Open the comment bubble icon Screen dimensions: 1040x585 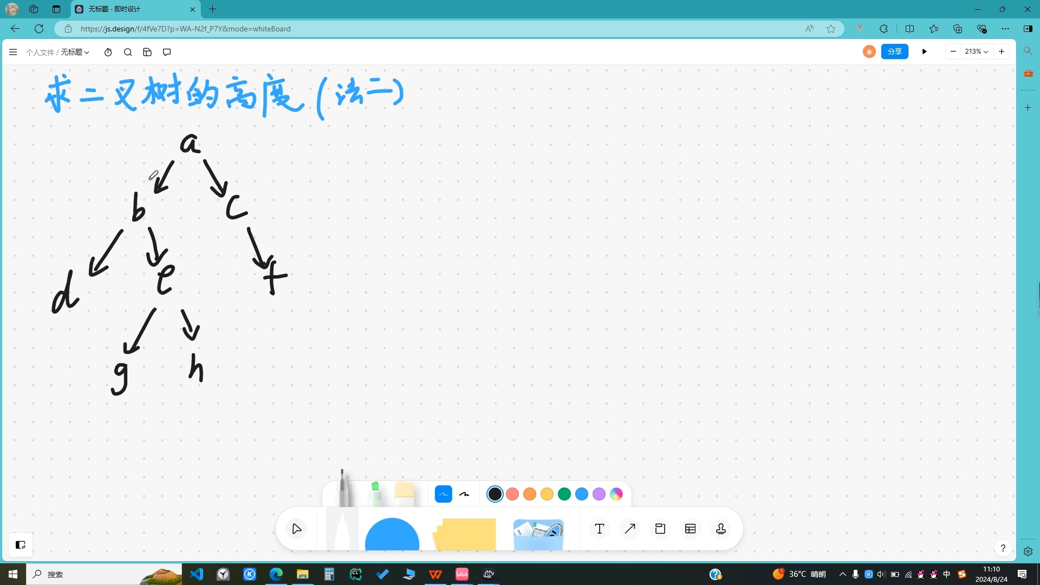(x=167, y=52)
